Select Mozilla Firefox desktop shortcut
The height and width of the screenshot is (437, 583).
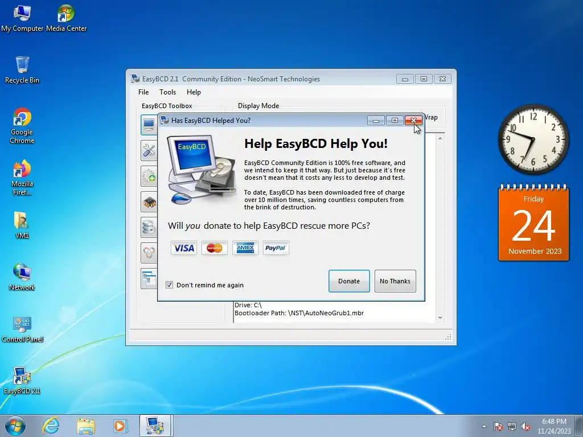click(x=22, y=178)
